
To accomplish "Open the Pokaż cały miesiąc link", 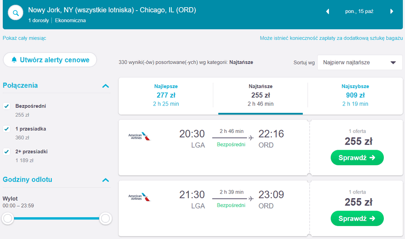I will [x=24, y=38].
